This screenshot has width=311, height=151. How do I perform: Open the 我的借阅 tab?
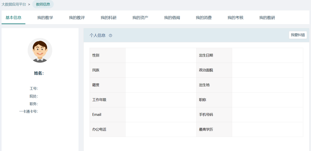(172, 18)
